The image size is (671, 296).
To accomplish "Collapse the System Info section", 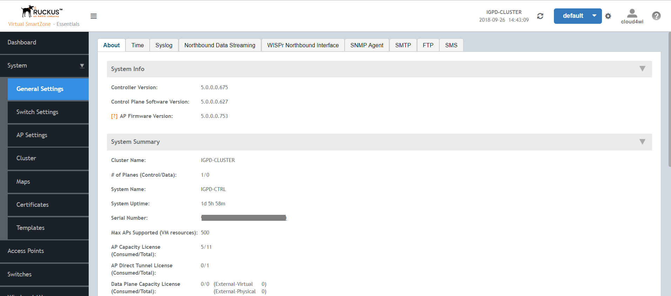I will click(x=642, y=69).
